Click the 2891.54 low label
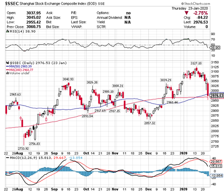The image size is (224, 192). click(x=87, y=116)
